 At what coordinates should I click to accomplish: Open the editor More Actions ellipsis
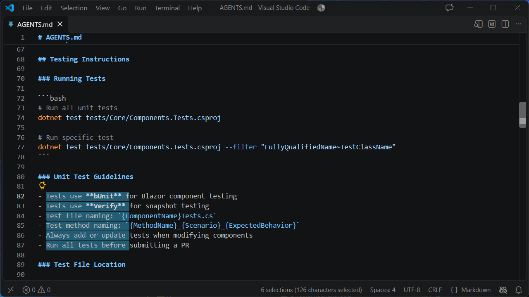pyautogui.click(x=518, y=24)
